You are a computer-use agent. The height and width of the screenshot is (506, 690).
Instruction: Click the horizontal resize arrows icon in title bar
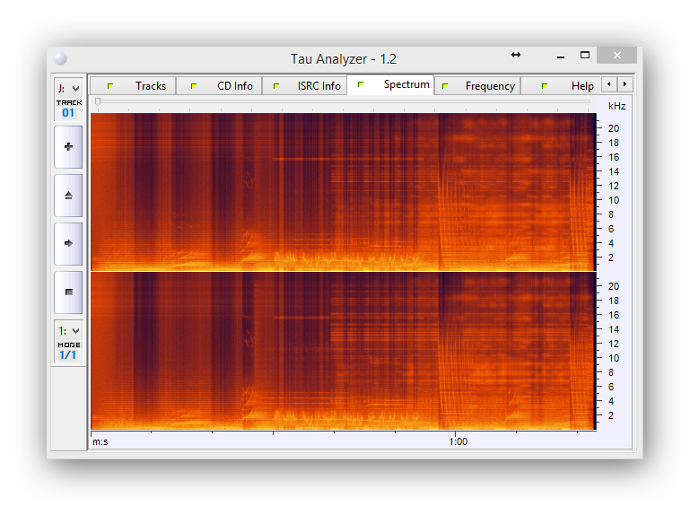(x=516, y=56)
